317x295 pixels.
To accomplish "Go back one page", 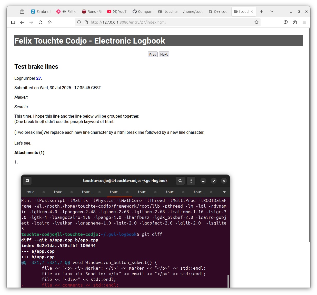I will 22,22.
